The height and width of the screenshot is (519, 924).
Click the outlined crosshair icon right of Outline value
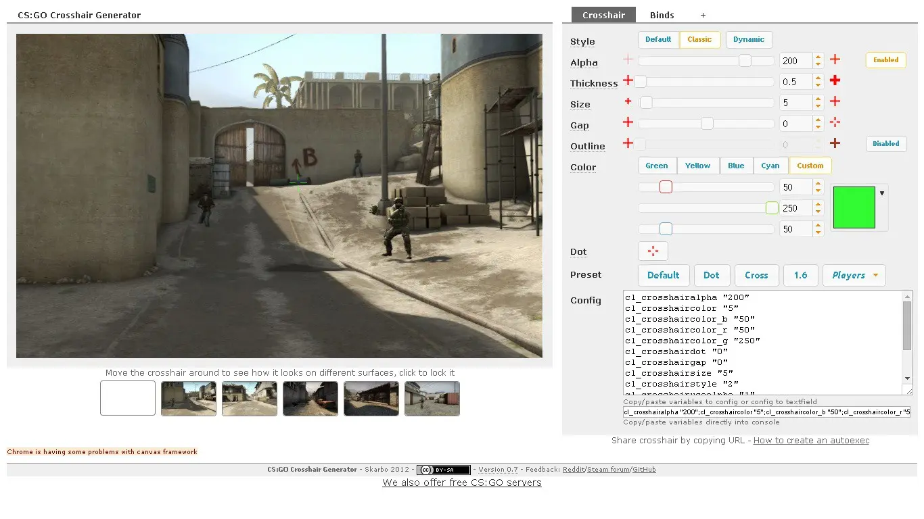(835, 143)
